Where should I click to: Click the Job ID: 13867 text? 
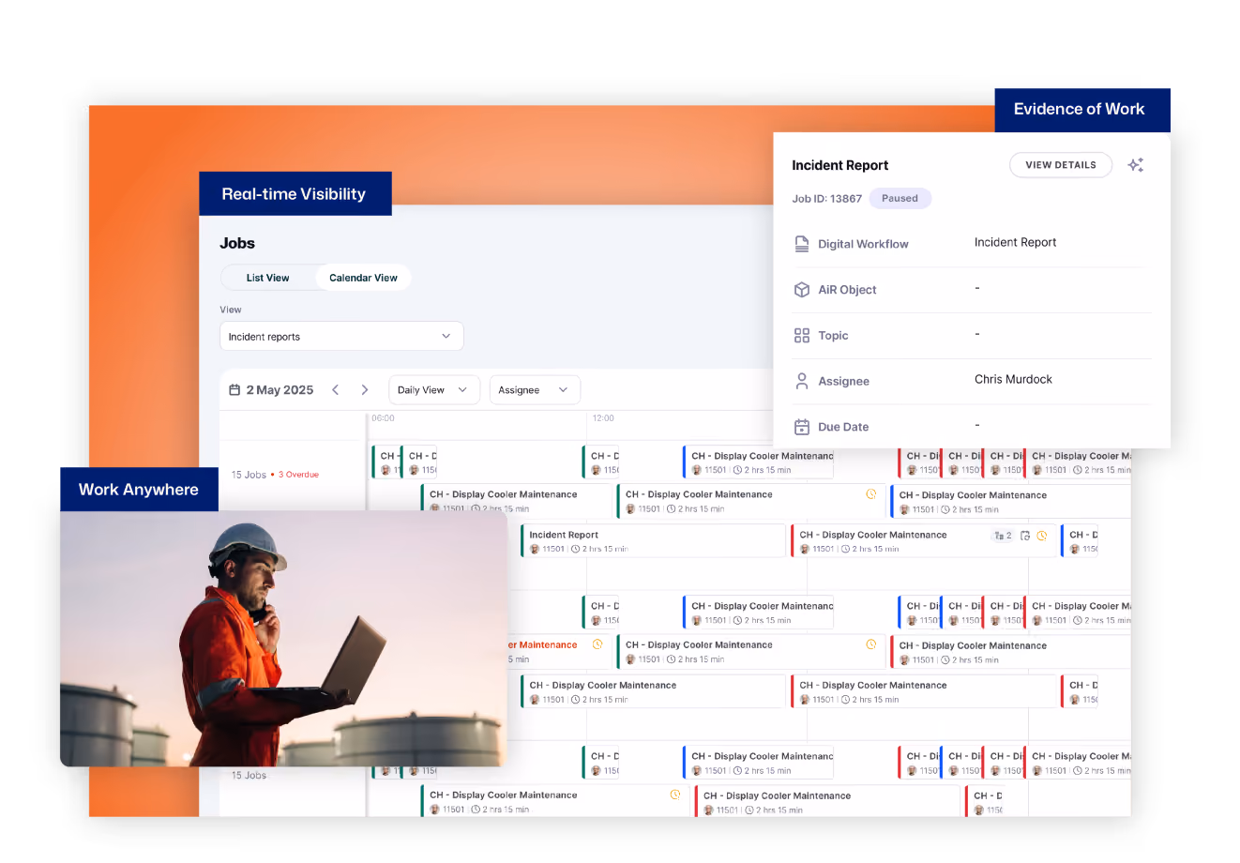[826, 199]
